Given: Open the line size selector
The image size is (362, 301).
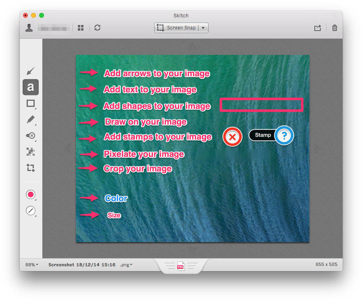Looking at the screenshot, I should (31, 211).
